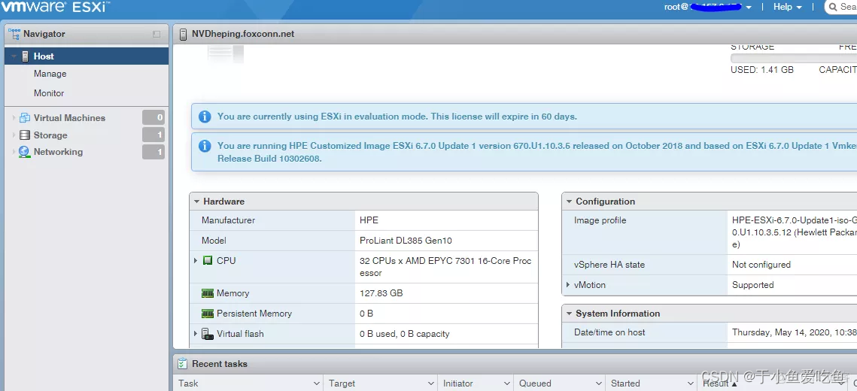
Task: Open the Task column dropdown
Action: 316,383
